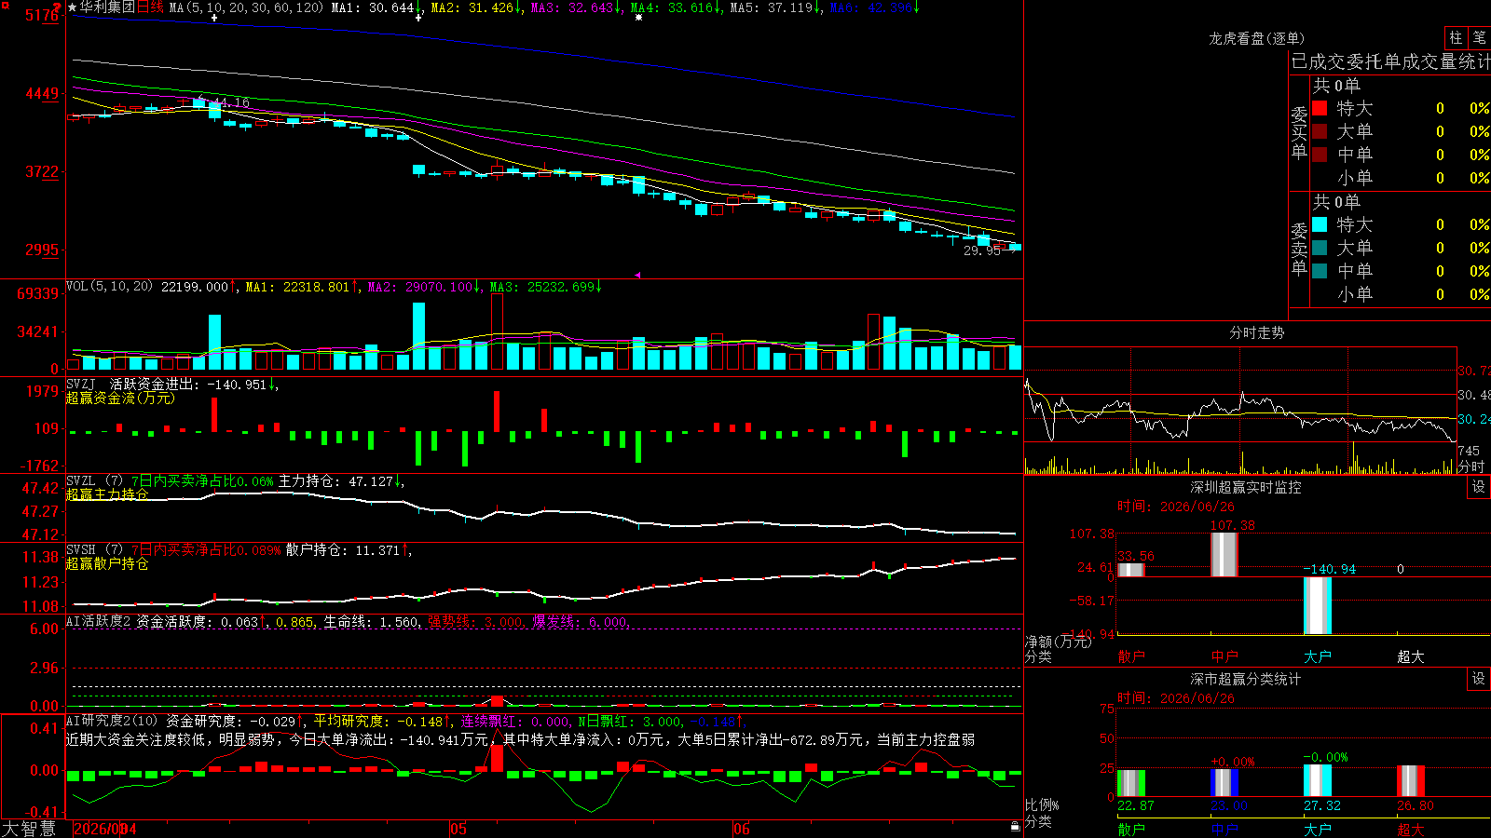Viewport: 1491px width, 838px height.
Task: Click the 近期大资金关注度较低 analysis text line
Action: [520, 739]
